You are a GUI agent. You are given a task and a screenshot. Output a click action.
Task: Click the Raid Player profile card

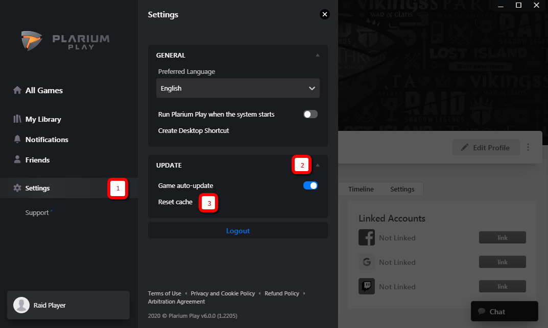click(68, 305)
